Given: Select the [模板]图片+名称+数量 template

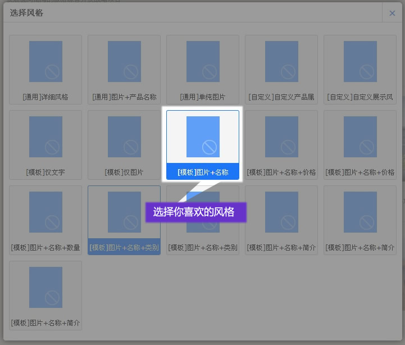Looking at the screenshot, I should point(45,220).
